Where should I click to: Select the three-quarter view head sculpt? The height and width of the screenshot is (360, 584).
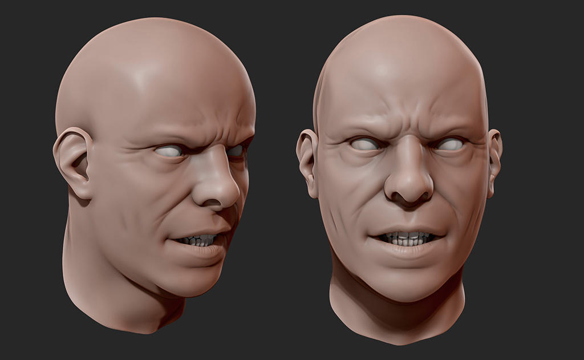(x=154, y=175)
